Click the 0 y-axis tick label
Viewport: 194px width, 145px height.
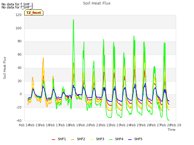coord(21,94)
